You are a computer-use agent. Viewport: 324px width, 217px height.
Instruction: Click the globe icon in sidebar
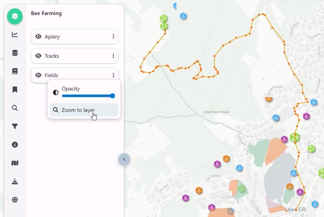click(x=15, y=200)
